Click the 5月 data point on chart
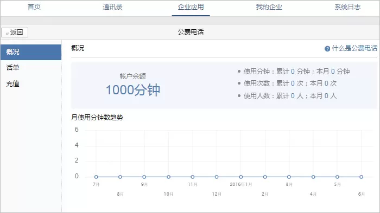The height and width of the screenshot is (213, 380). (x=337, y=177)
